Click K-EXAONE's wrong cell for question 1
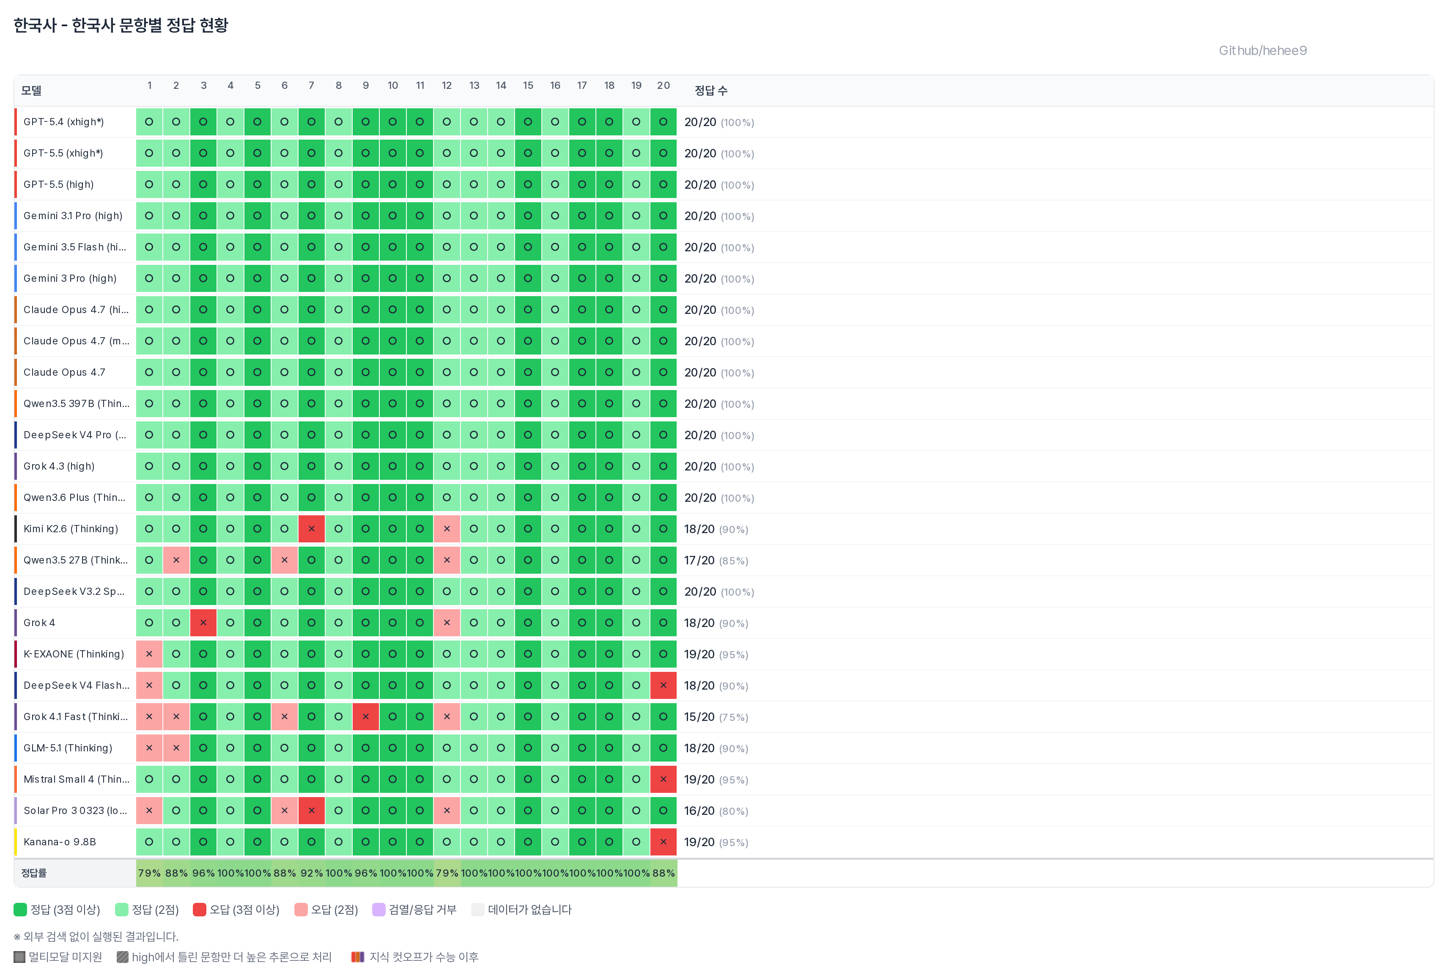1448x979 pixels. (149, 654)
